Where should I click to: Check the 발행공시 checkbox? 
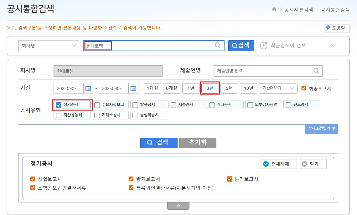coord(135,105)
